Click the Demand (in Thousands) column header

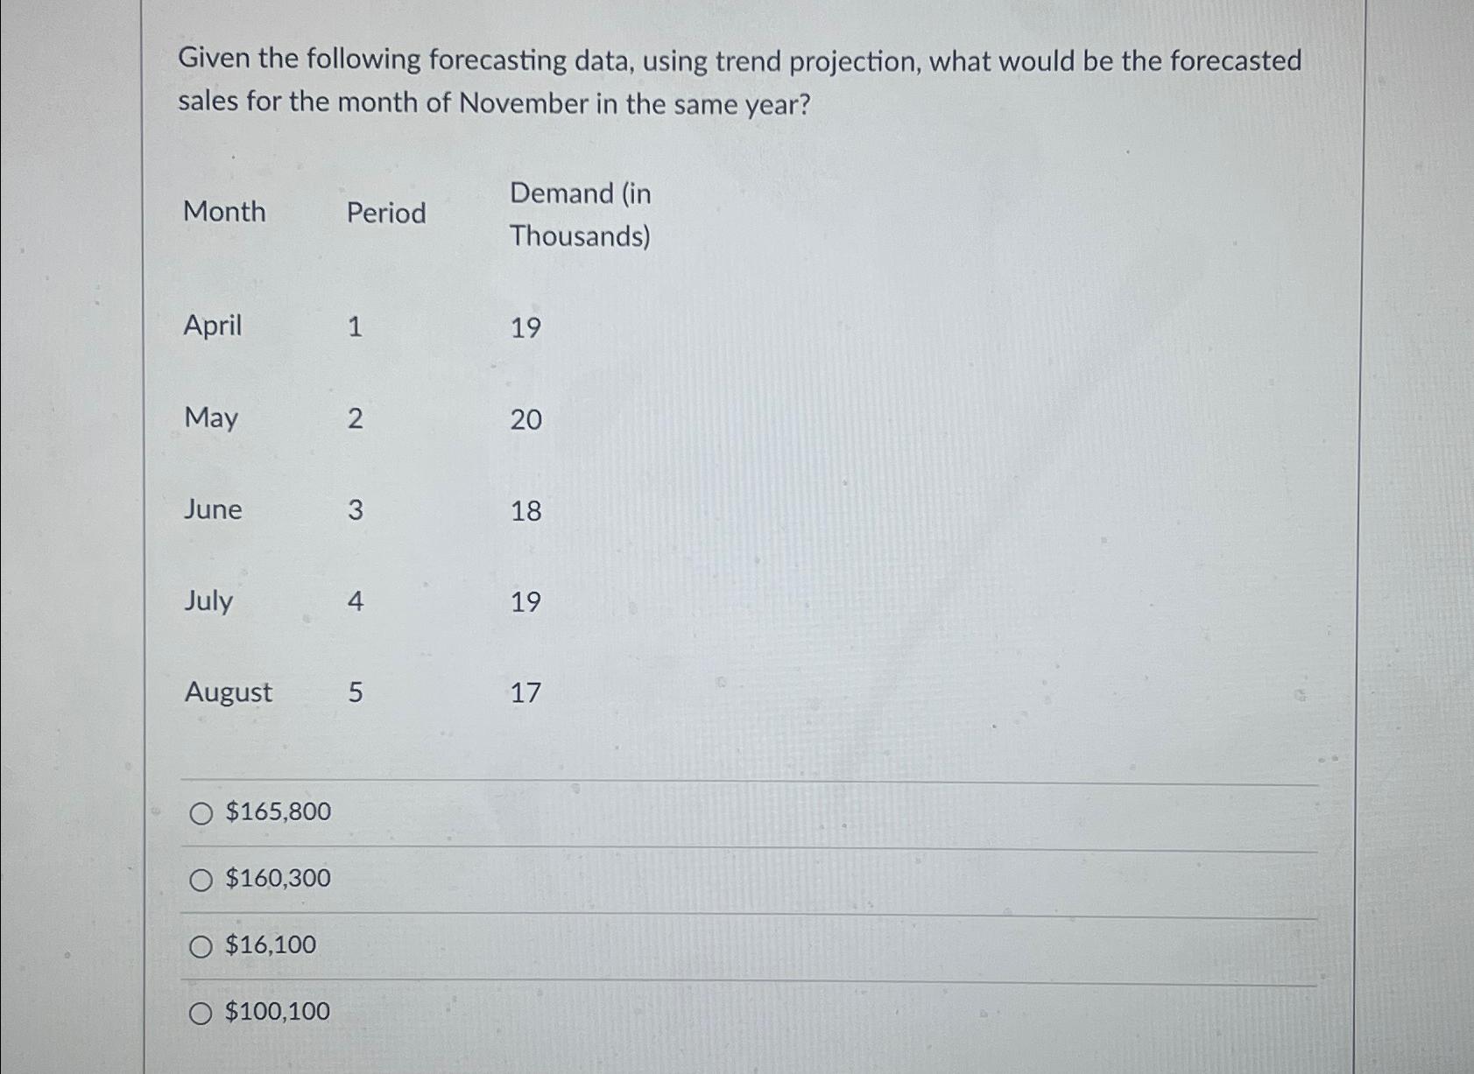(x=581, y=214)
